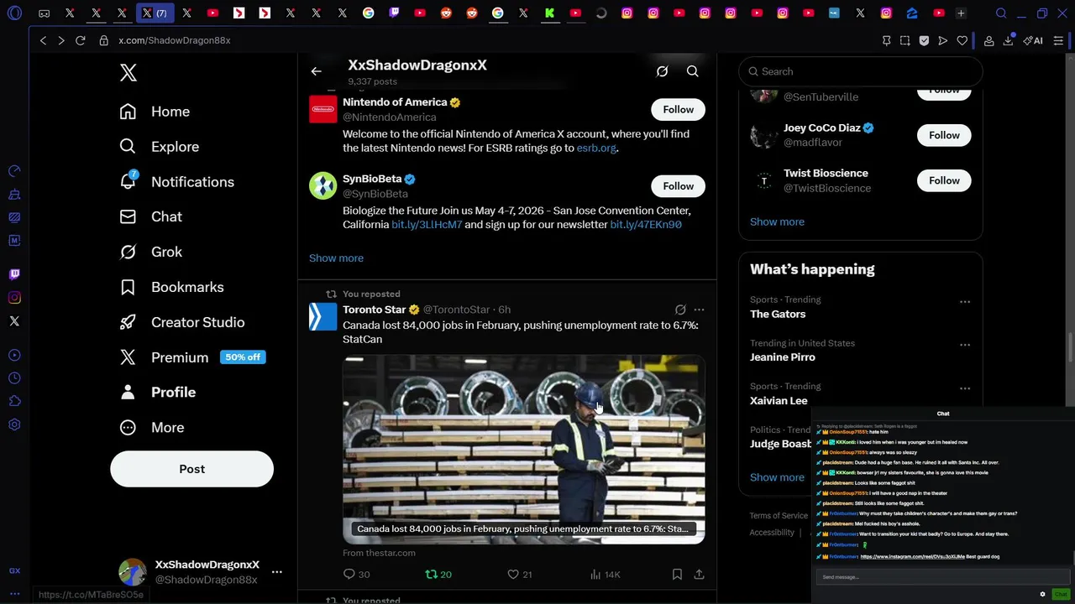Take a snapshot from the browser toolbar
The height and width of the screenshot is (604, 1075).
tap(905, 40)
